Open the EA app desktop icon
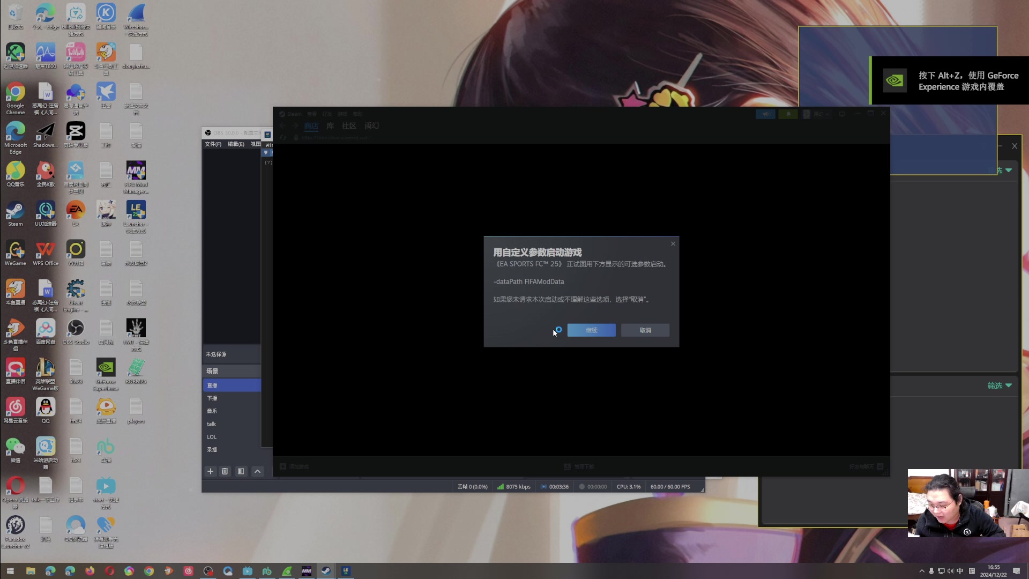 pos(76,213)
